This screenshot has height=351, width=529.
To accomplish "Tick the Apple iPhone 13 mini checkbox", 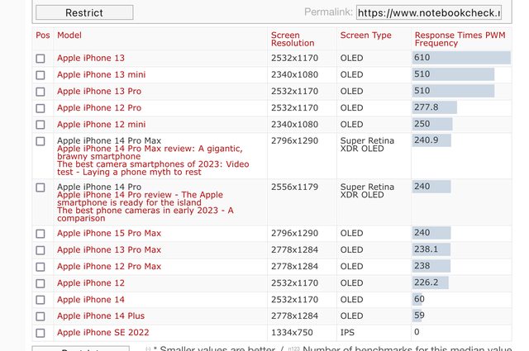I will tap(41, 75).
